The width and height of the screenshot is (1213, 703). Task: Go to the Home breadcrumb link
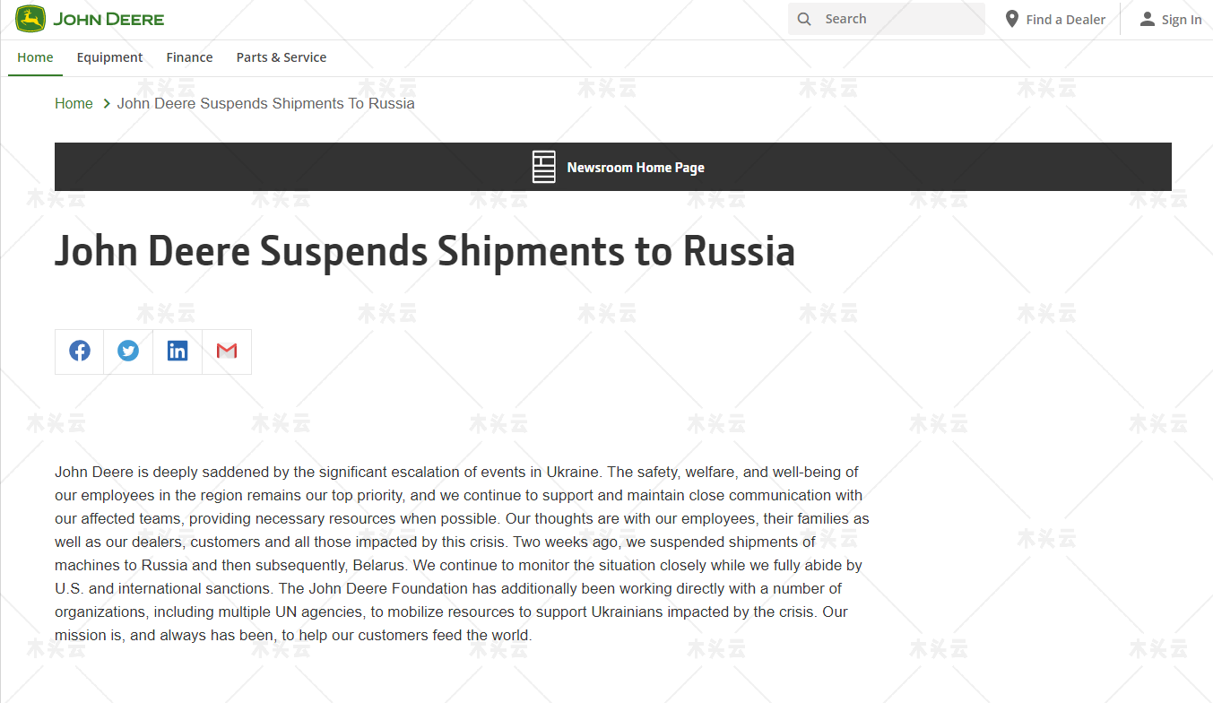74,104
